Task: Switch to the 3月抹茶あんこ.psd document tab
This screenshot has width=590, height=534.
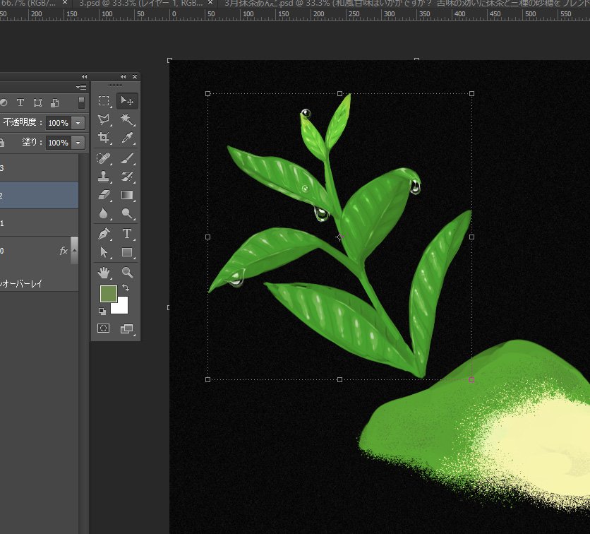Action: [x=404, y=4]
